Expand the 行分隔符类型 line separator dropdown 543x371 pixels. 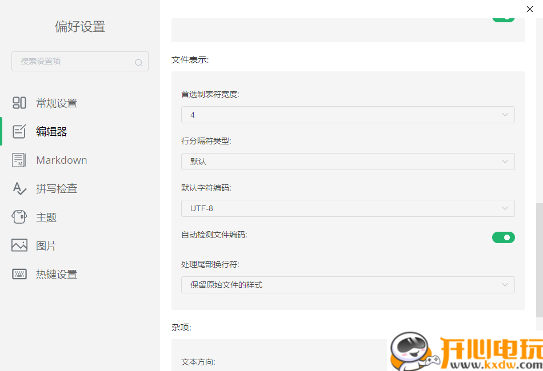click(348, 161)
